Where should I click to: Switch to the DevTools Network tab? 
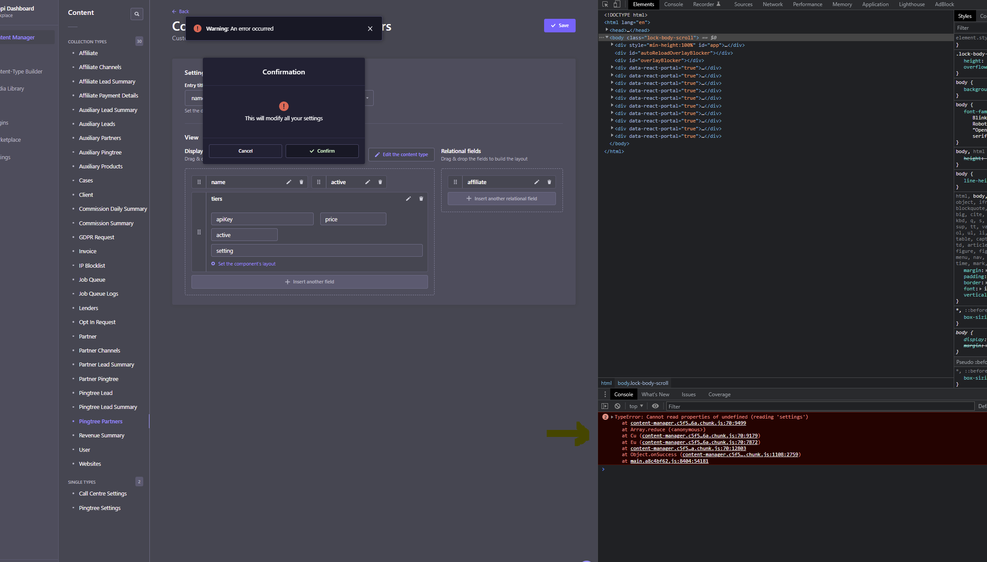[772, 4]
